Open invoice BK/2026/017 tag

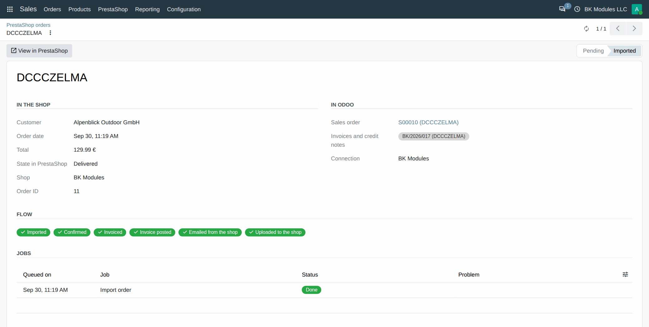click(434, 136)
